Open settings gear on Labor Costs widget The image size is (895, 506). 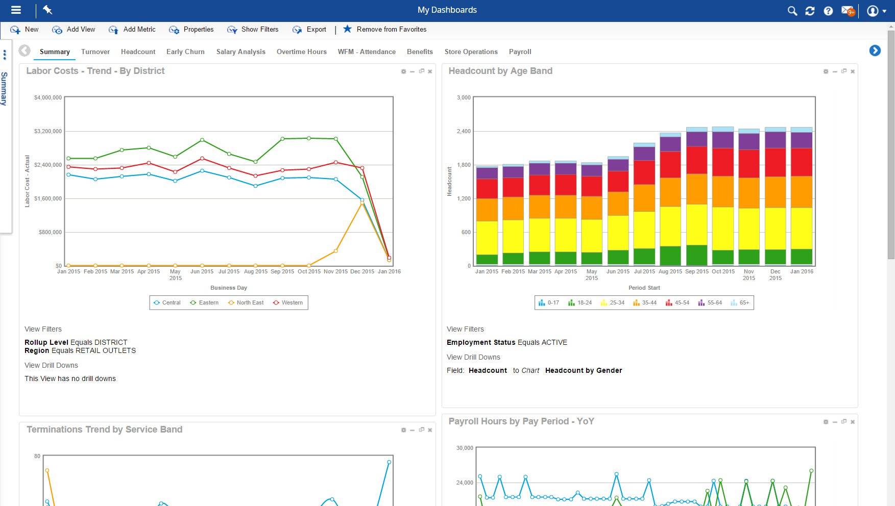(x=403, y=72)
